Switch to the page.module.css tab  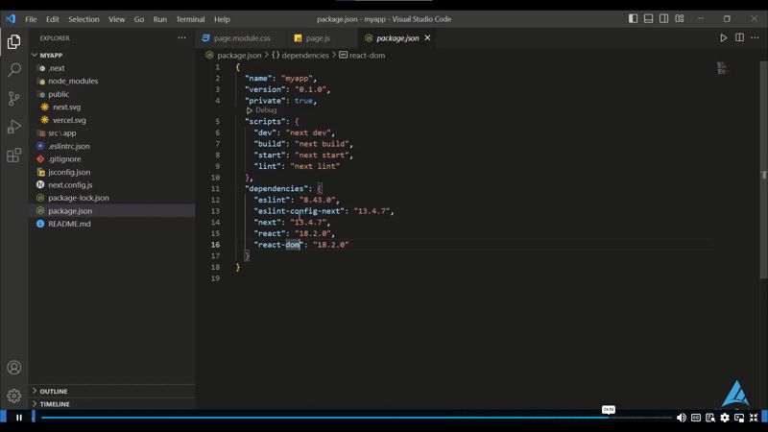pyautogui.click(x=236, y=37)
